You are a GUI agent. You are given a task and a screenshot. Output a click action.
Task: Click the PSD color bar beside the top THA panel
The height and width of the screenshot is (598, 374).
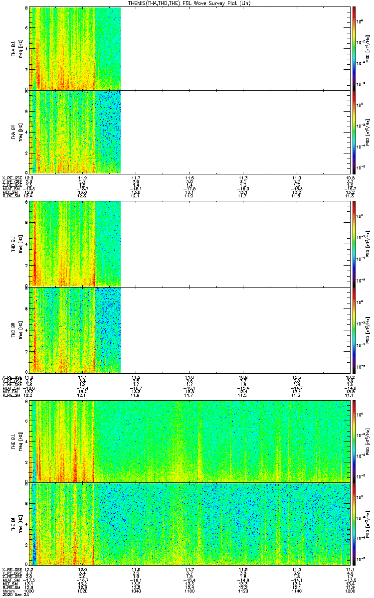[354, 48]
